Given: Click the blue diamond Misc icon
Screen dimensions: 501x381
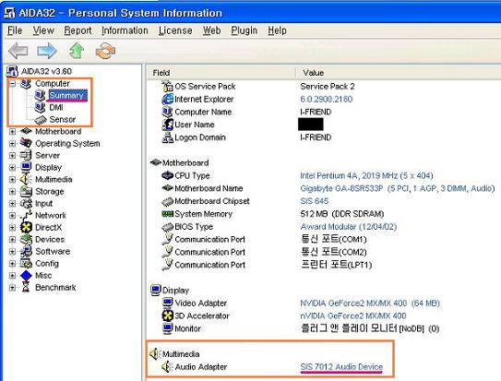Looking at the screenshot, I should [x=26, y=275].
